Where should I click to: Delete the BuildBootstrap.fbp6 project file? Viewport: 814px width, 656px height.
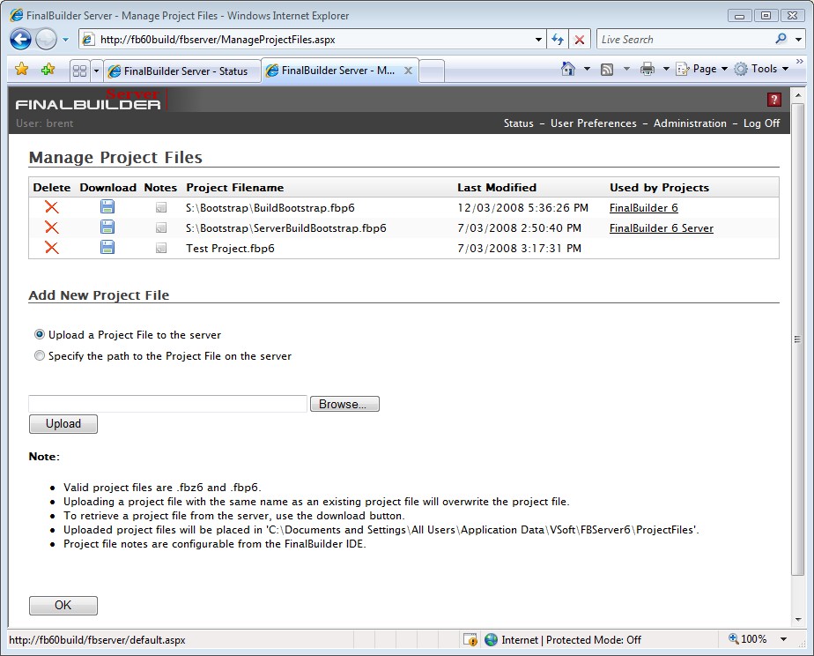(x=51, y=207)
